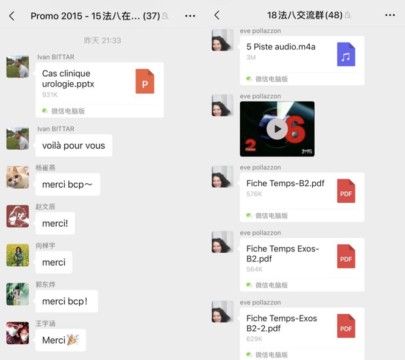Open more options for 18法八交流群
This screenshot has height=360, width=405.
pyautogui.click(x=390, y=15)
